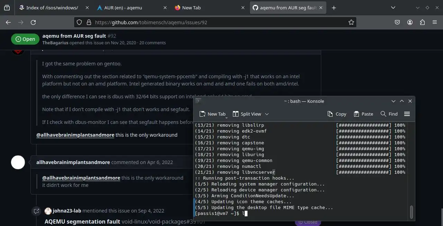
Task: Close the aqemu GitHub issue tab
Action: pos(321,8)
